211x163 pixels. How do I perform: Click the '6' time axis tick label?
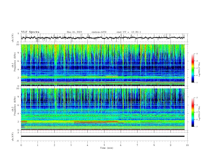[121, 145]
